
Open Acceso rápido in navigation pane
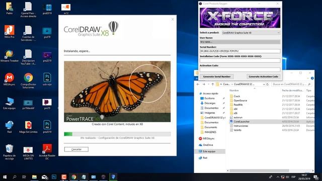pyautogui.click(x=210, y=94)
